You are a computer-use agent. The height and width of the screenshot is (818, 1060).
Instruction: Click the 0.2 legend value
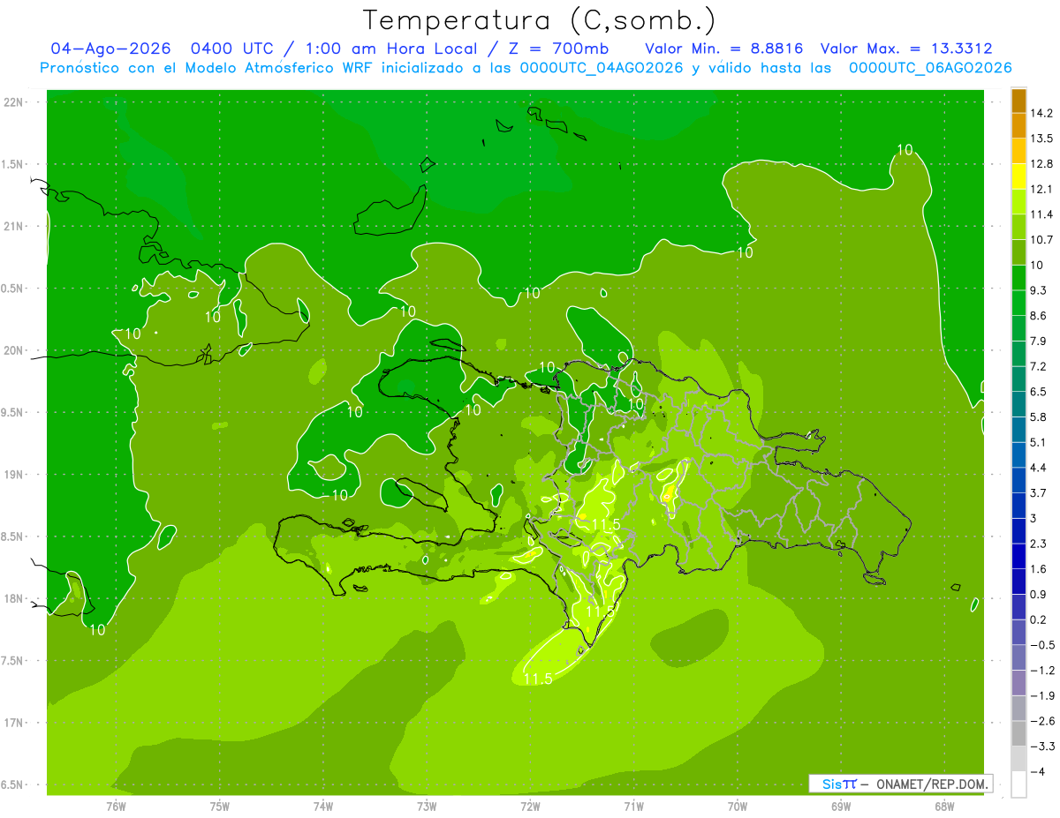coord(1038,619)
